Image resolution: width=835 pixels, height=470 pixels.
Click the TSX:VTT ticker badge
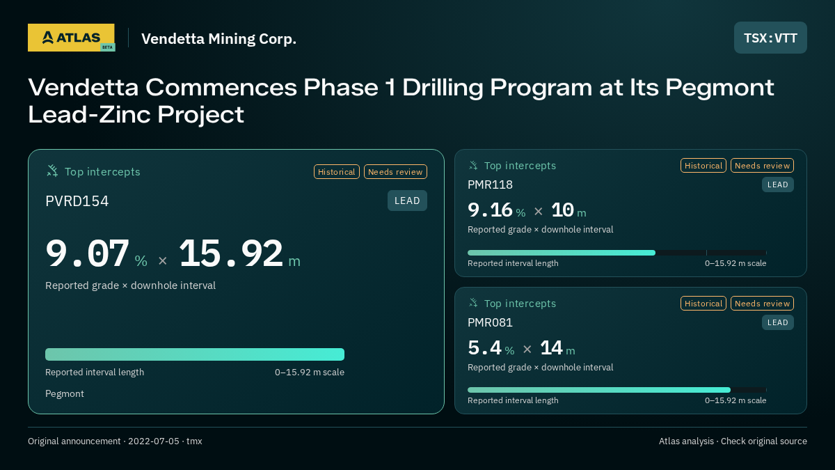click(770, 38)
